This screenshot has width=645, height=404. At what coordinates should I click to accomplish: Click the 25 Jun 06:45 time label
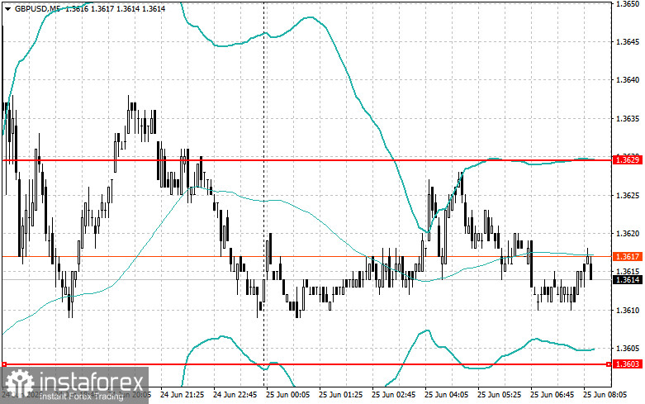click(x=552, y=395)
